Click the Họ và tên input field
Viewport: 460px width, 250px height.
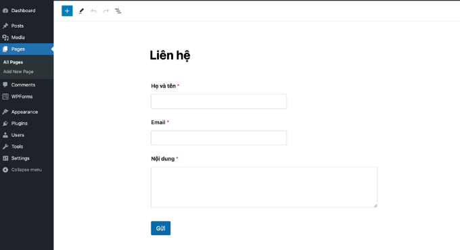coord(218,101)
